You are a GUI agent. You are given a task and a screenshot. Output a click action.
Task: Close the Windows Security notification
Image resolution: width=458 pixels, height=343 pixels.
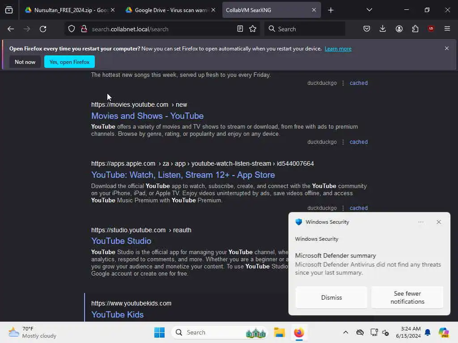[x=439, y=222]
